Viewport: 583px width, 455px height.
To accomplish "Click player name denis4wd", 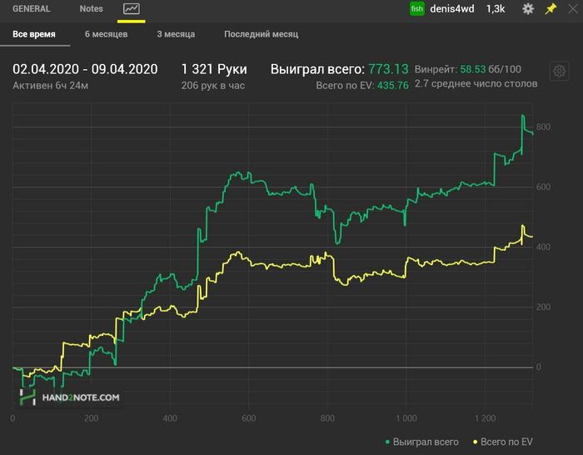I will point(451,9).
